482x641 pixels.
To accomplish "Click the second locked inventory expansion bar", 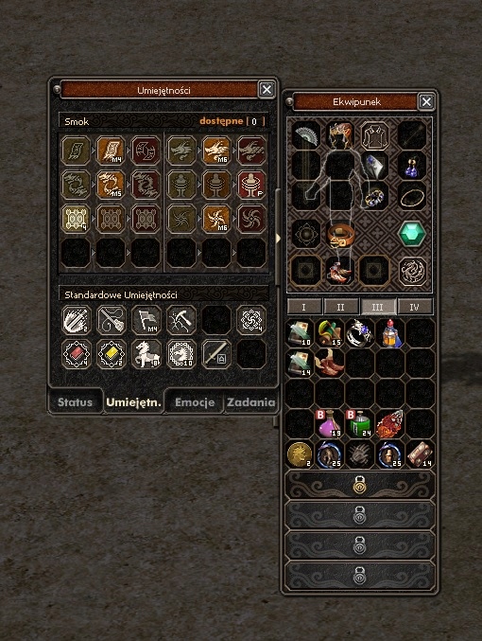I will pos(359,515).
